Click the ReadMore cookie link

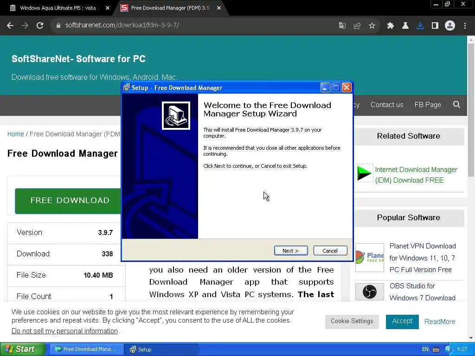440,322
